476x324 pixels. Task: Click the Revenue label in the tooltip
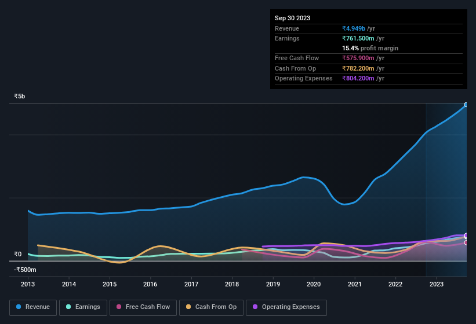click(287, 28)
